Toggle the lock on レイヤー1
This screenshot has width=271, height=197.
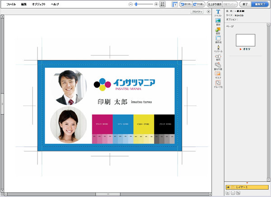[233, 187]
